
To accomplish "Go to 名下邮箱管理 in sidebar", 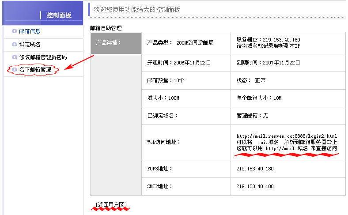I will (35, 70).
